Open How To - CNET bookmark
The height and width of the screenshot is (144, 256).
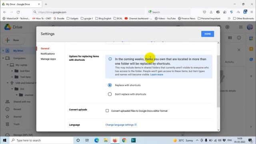pos(42,18)
